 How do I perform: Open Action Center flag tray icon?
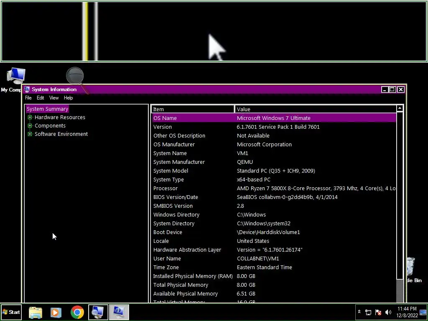(x=378, y=312)
